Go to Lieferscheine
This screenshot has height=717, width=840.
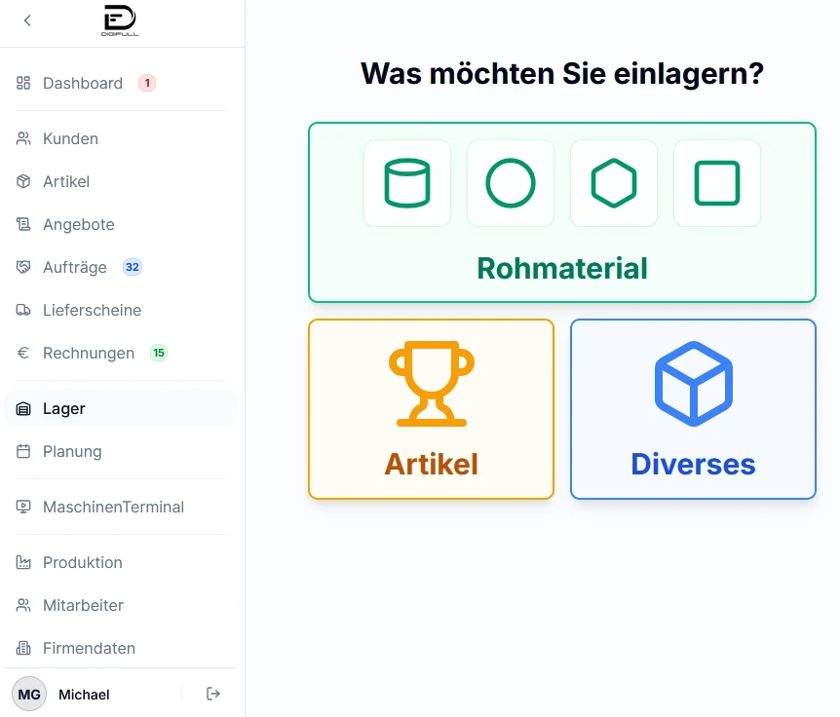(120, 310)
